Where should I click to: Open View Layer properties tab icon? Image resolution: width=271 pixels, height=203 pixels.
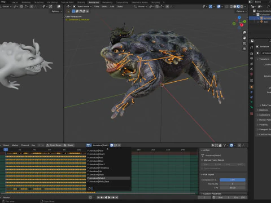pyautogui.click(x=252, y=64)
